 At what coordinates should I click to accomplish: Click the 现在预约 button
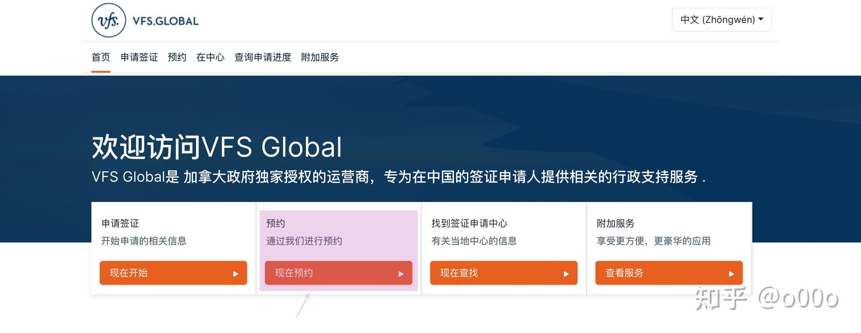pos(338,273)
